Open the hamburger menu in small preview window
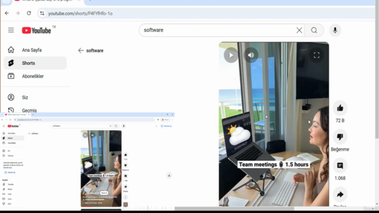 (4, 126)
